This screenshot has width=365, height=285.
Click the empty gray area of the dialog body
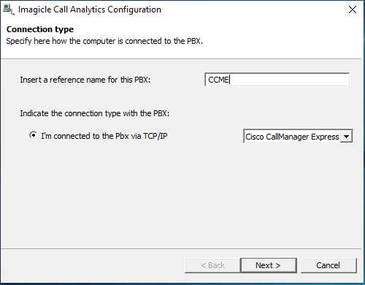(x=180, y=195)
